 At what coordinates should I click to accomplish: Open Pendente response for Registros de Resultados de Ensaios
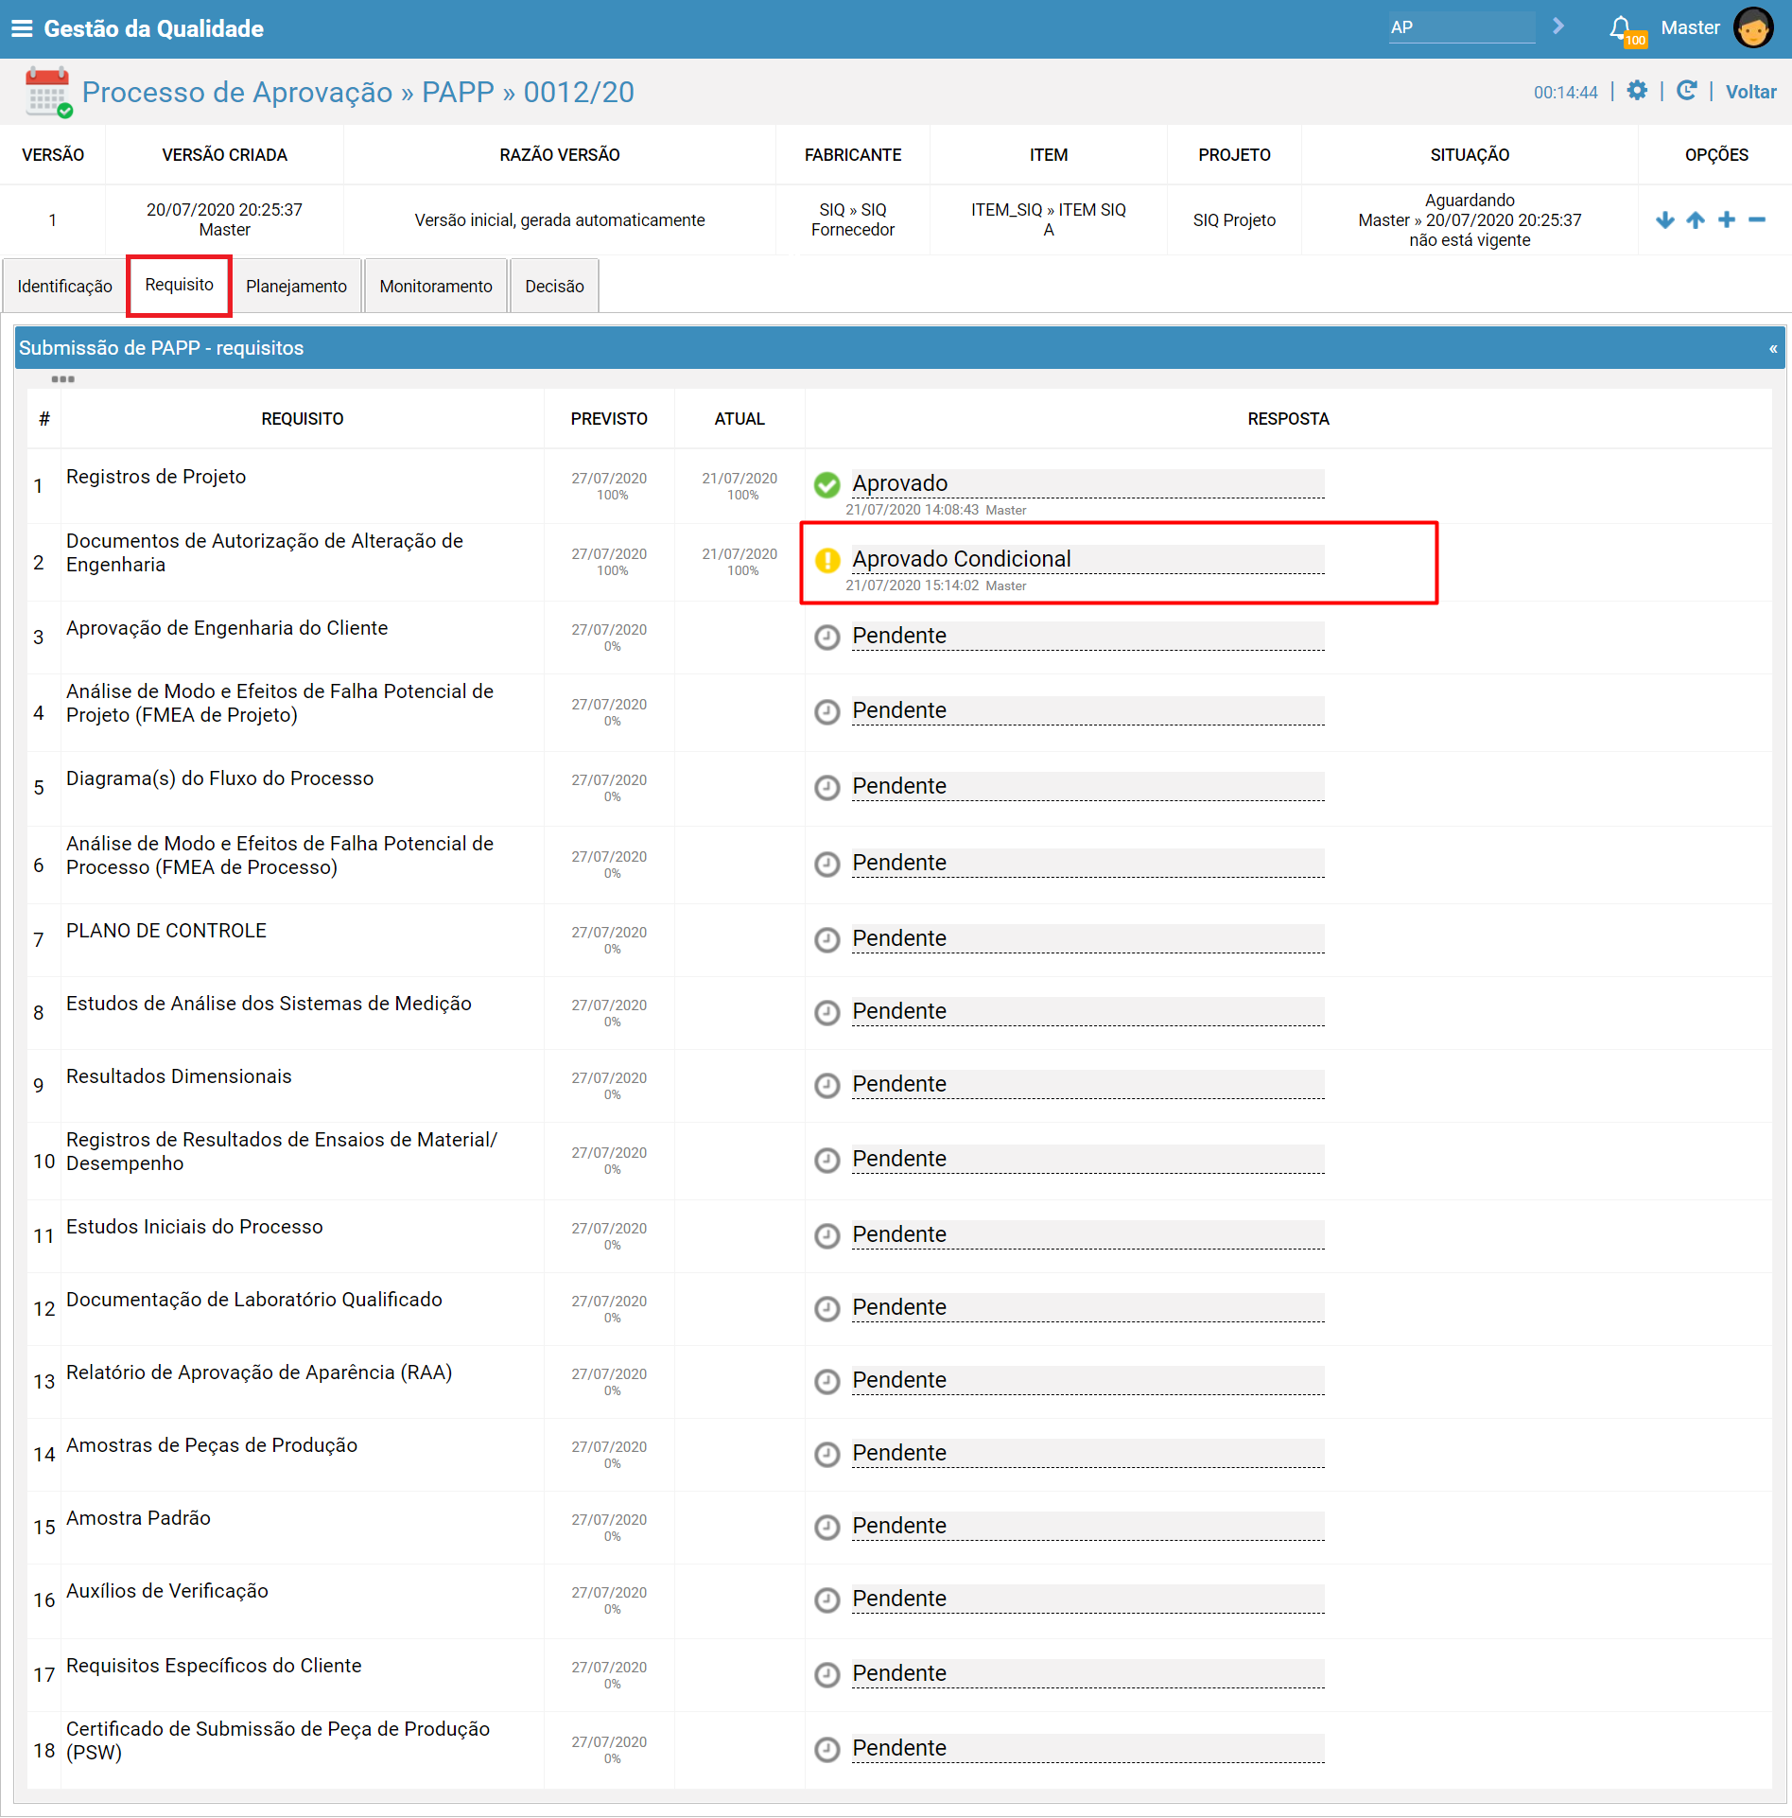[x=1087, y=1160]
